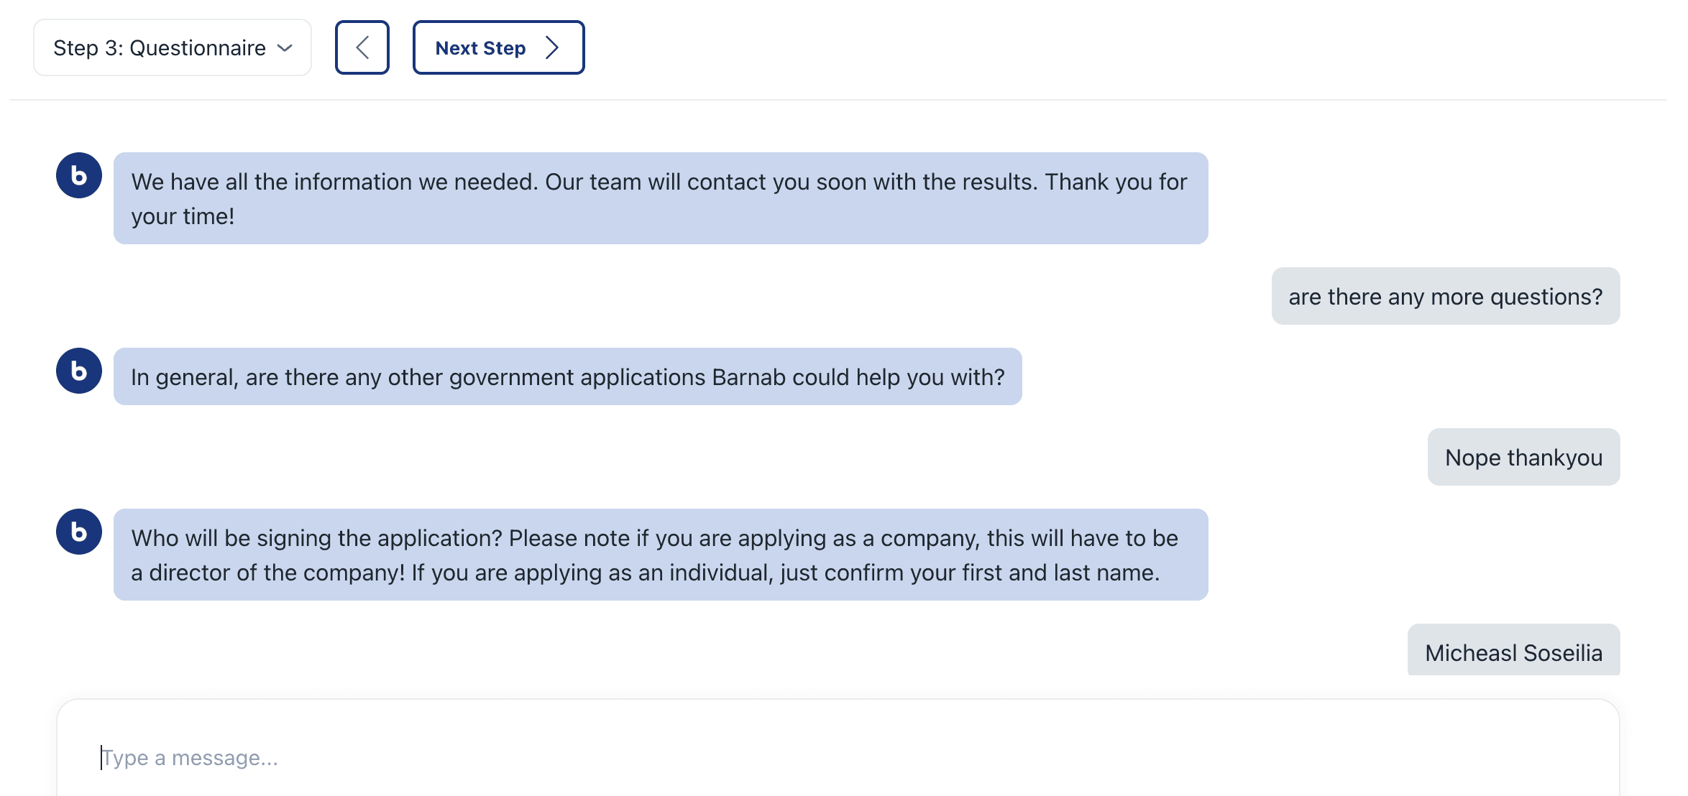Click the 'Nope thankyou' reply bubble
Image resolution: width=1688 pixels, height=796 pixels.
click(1524, 457)
